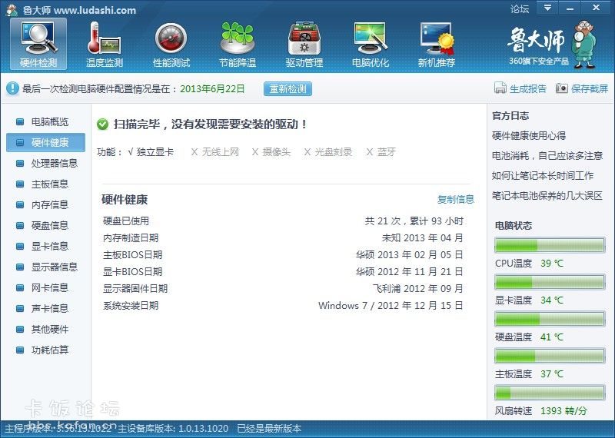This screenshot has width=615, height=438.
Task: Click the 保存截屏 camera icon
Action: click(x=562, y=88)
